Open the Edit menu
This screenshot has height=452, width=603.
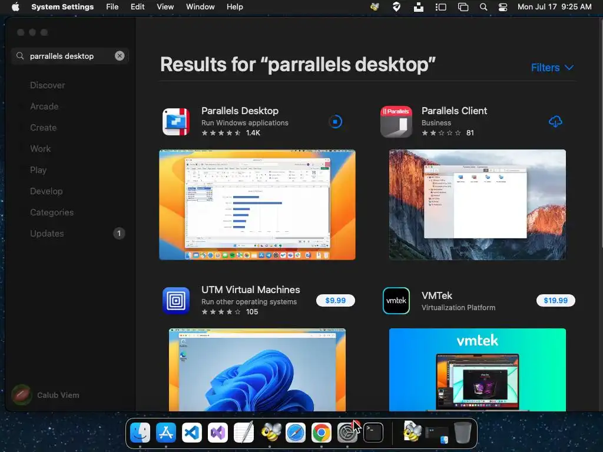tap(137, 6)
